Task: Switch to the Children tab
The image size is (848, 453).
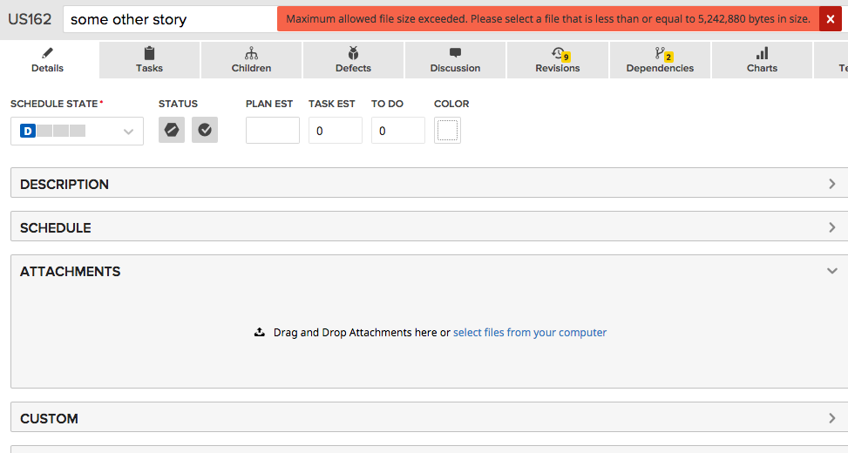Action: tap(251, 60)
